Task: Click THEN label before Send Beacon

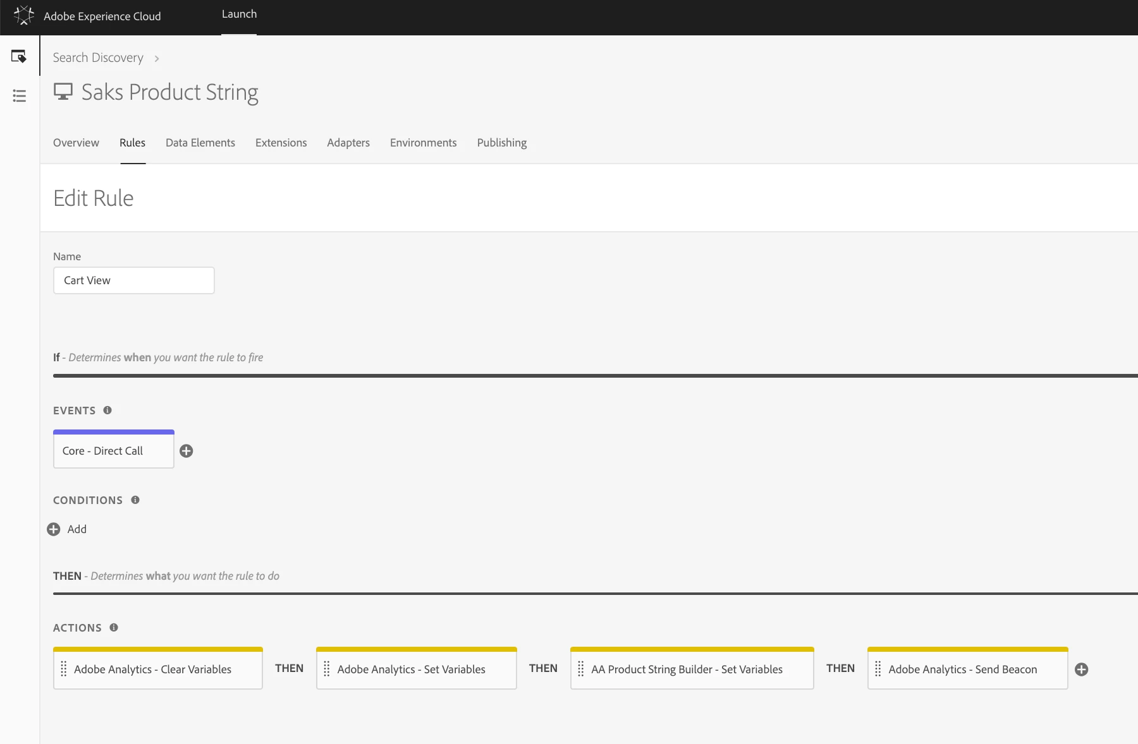Action: (x=841, y=668)
